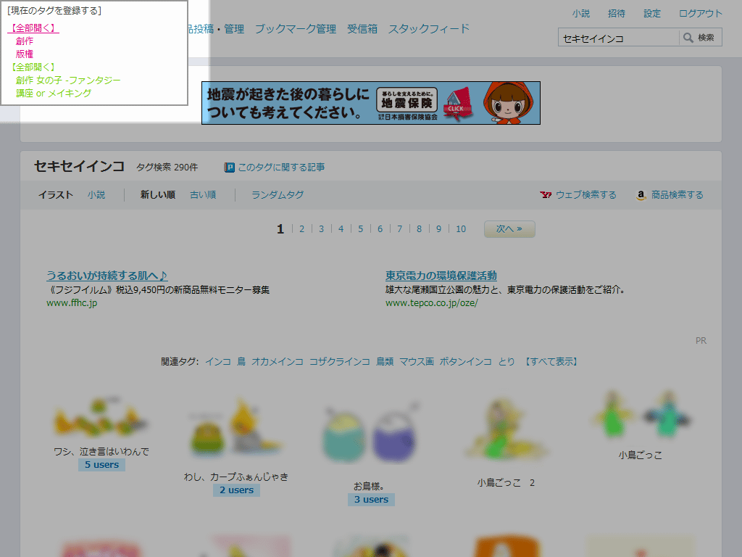Open 創作 女の子 -ファンタジー saved search
The image size is (742, 557).
(68, 80)
